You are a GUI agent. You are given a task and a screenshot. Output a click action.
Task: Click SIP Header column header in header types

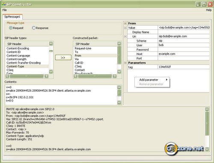point(27,44)
